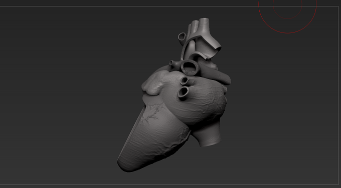341x188 pixels.
Task: Click the small ring-shaped vessel opening at upper left
Action: pos(182,36)
